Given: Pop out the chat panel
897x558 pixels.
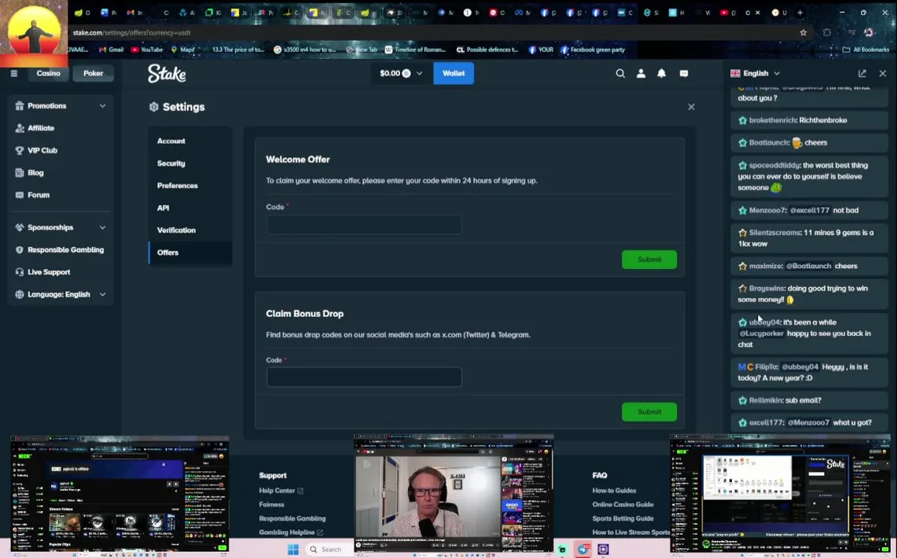Looking at the screenshot, I should coord(862,73).
